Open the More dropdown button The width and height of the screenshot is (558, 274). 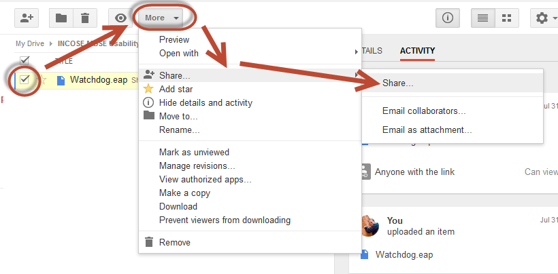(162, 18)
